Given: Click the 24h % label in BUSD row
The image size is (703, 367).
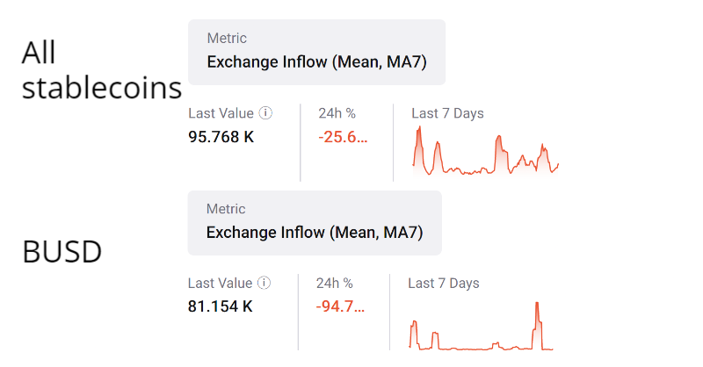Looking at the screenshot, I should pyautogui.click(x=334, y=283).
